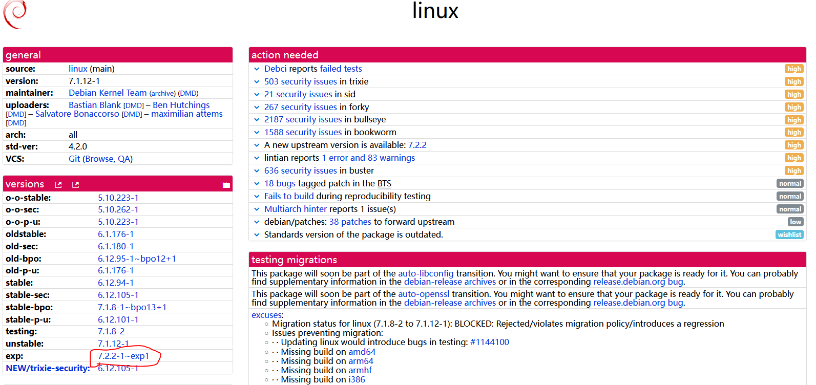
Task: Expand the Debci reports failed tests item
Action: [257, 69]
